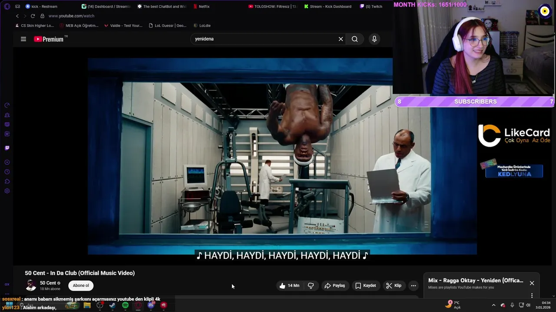This screenshot has width=556, height=312.
Task: Open the YouTube hamburger guide menu
Action: pyautogui.click(x=23, y=39)
